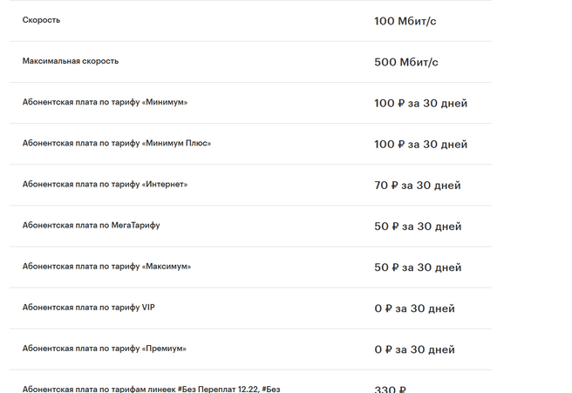Click the tariff «Интернет» subscription fee label
572x393 pixels.
(x=105, y=184)
